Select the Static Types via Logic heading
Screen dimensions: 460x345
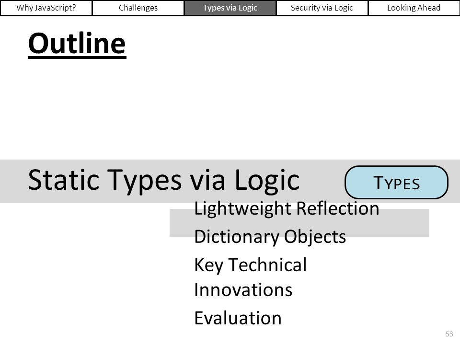coord(164,180)
